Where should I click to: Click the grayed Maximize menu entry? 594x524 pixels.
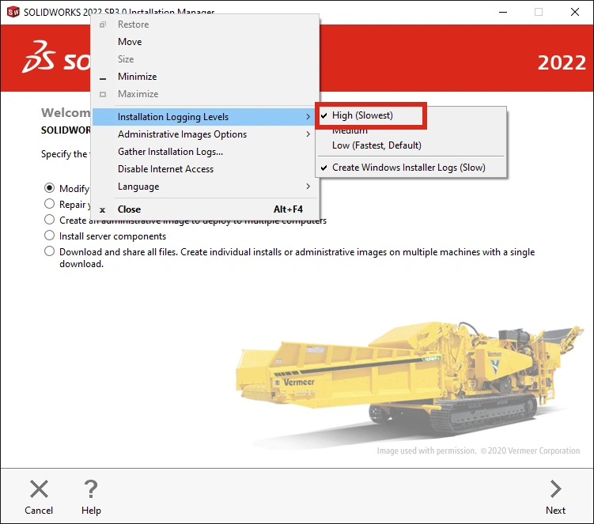point(206,94)
